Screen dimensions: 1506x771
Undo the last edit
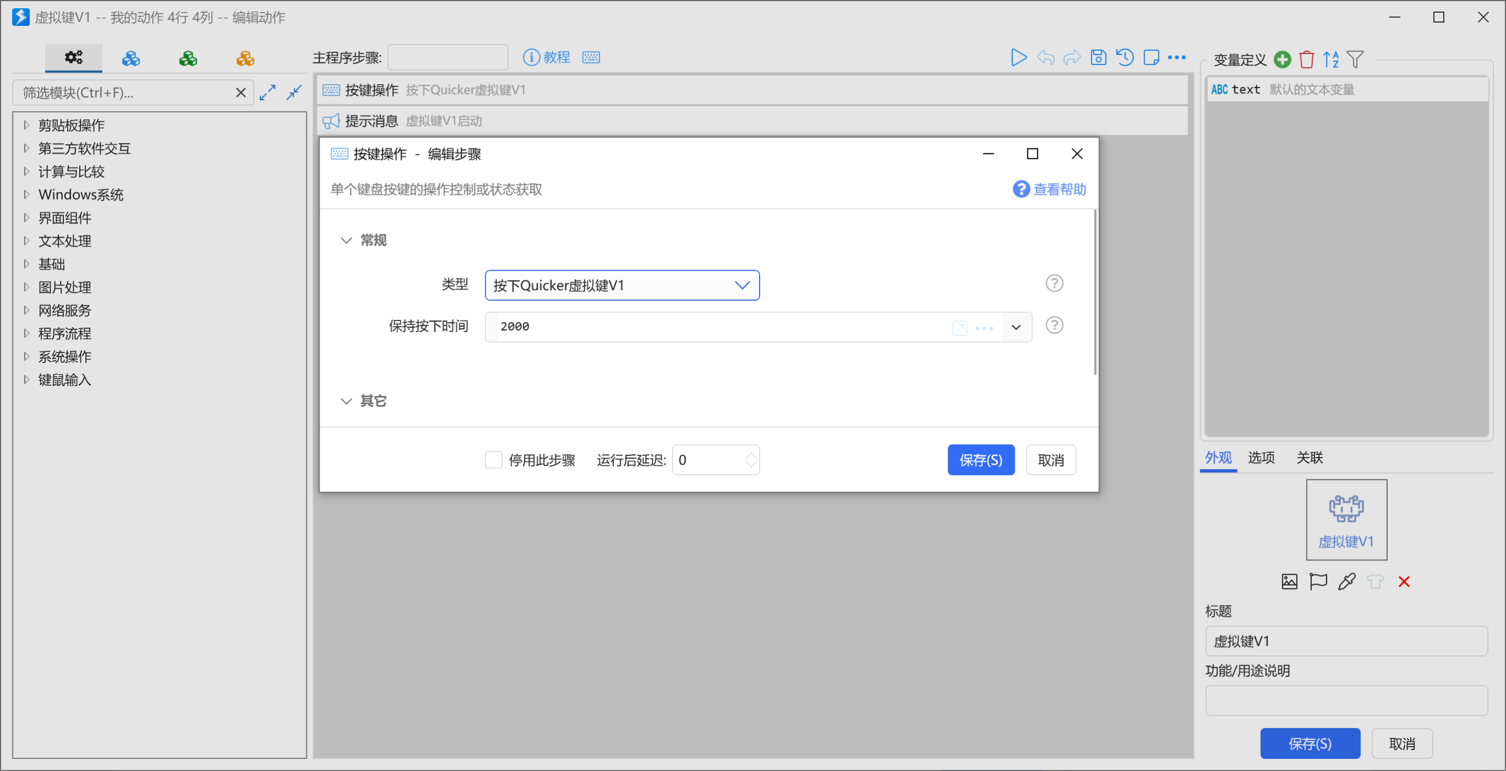click(x=1045, y=57)
